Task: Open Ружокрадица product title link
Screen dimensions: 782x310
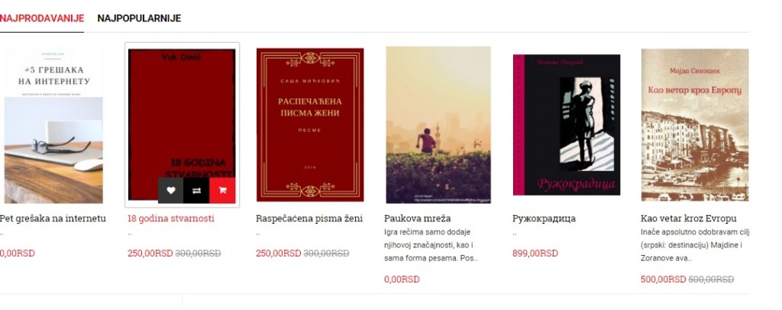Action: [544, 218]
